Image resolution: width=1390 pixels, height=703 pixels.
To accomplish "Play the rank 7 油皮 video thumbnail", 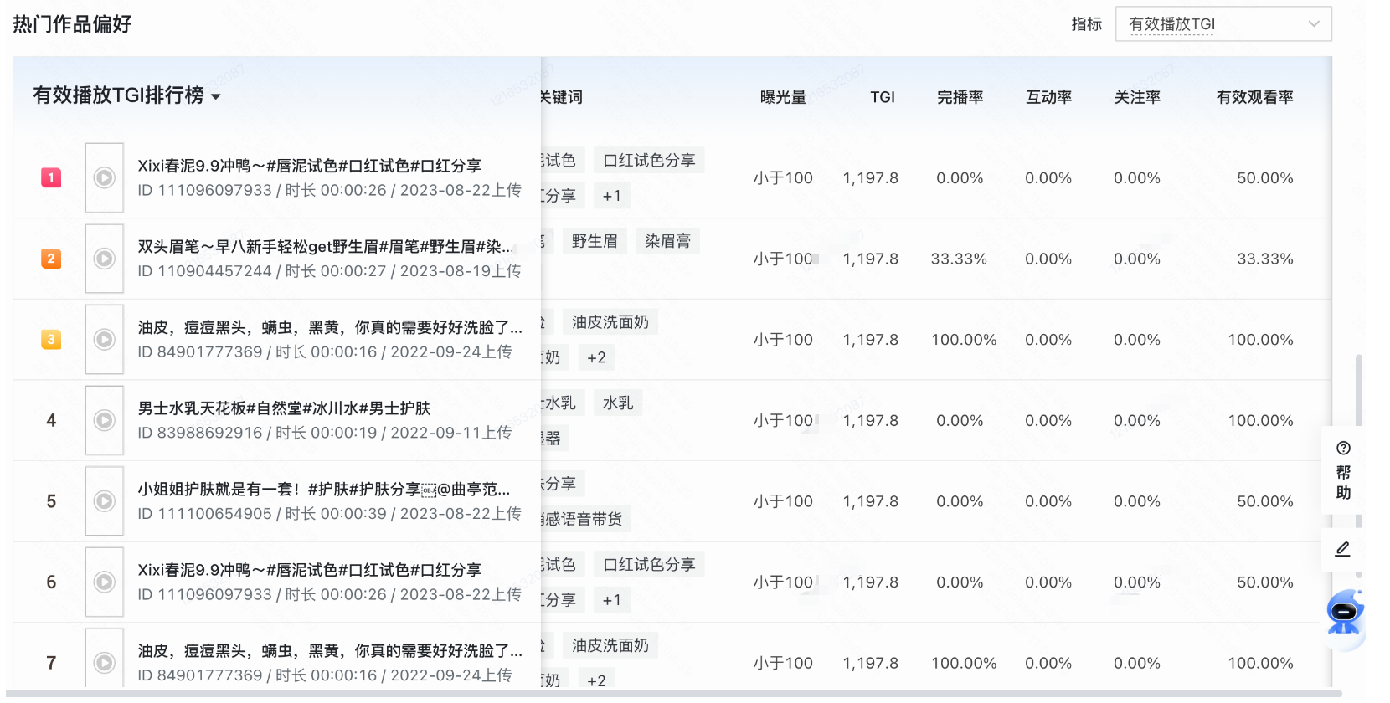I will pyautogui.click(x=105, y=661).
